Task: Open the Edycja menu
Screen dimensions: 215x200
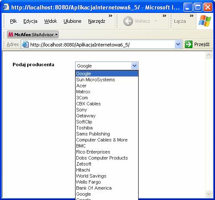Action: pyautogui.click(x=30, y=21)
